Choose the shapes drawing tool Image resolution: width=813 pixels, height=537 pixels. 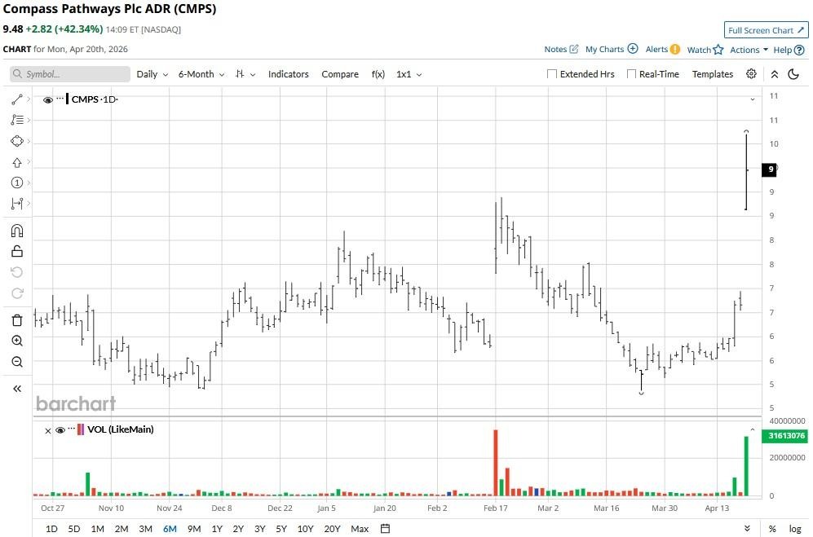(17, 141)
